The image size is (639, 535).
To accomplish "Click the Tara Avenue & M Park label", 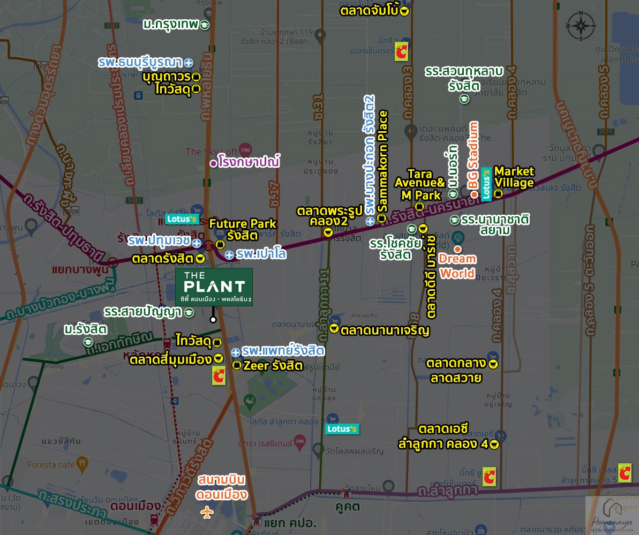I will 420,185.
